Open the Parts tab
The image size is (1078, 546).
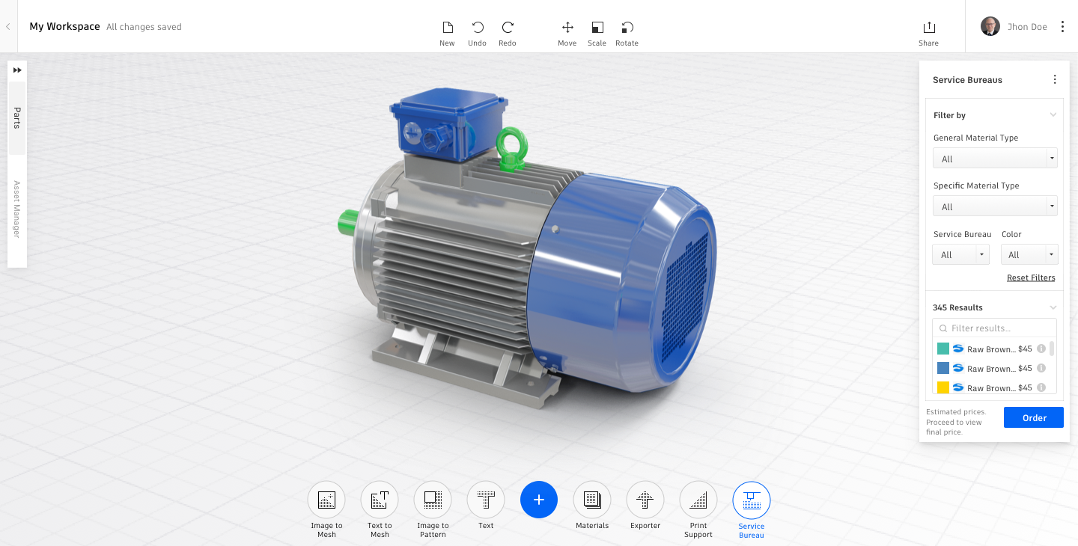tap(17, 117)
